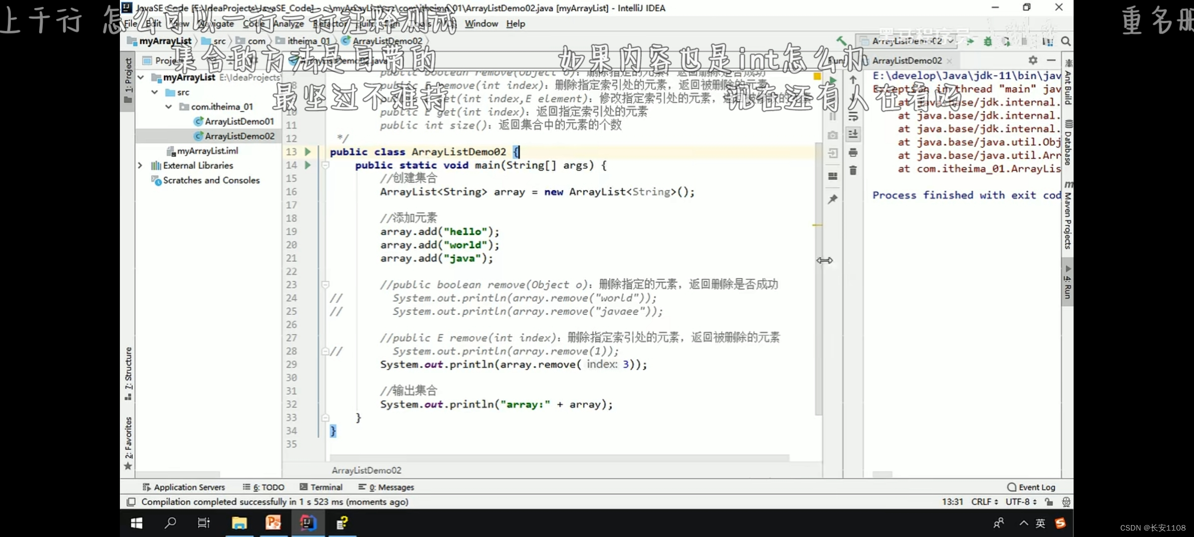Viewport: 1194px width, 537px height.
Task: Open the 0: Messages tool window tab
Action: click(x=386, y=487)
